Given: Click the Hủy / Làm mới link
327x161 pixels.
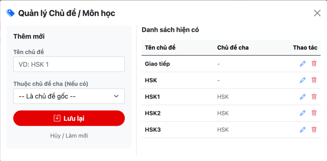Looking at the screenshot, I should (x=69, y=136).
